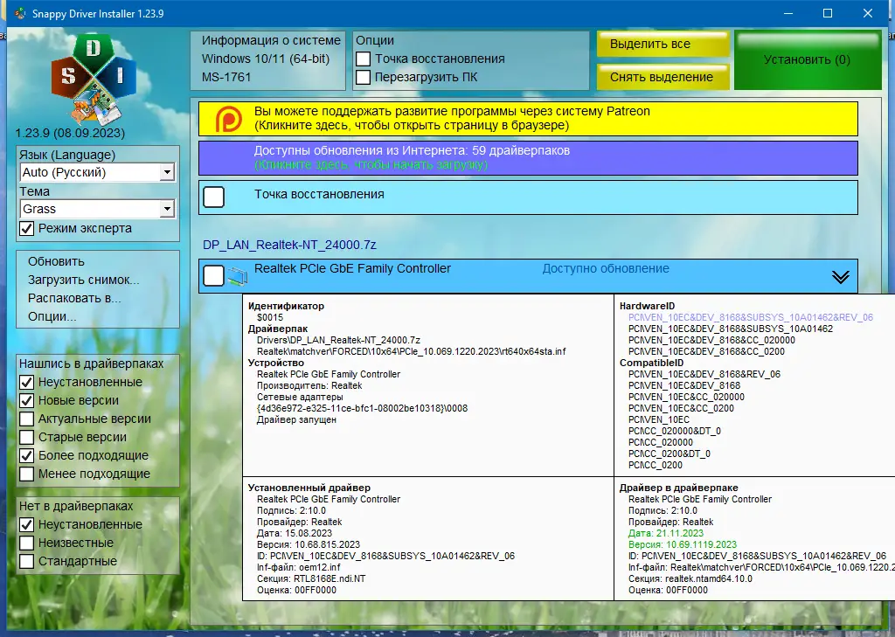The height and width of the screenshot is (637, 895).
Task: Click the green Версия: 10.69.1119.2023 text
Action: (682, 544)
